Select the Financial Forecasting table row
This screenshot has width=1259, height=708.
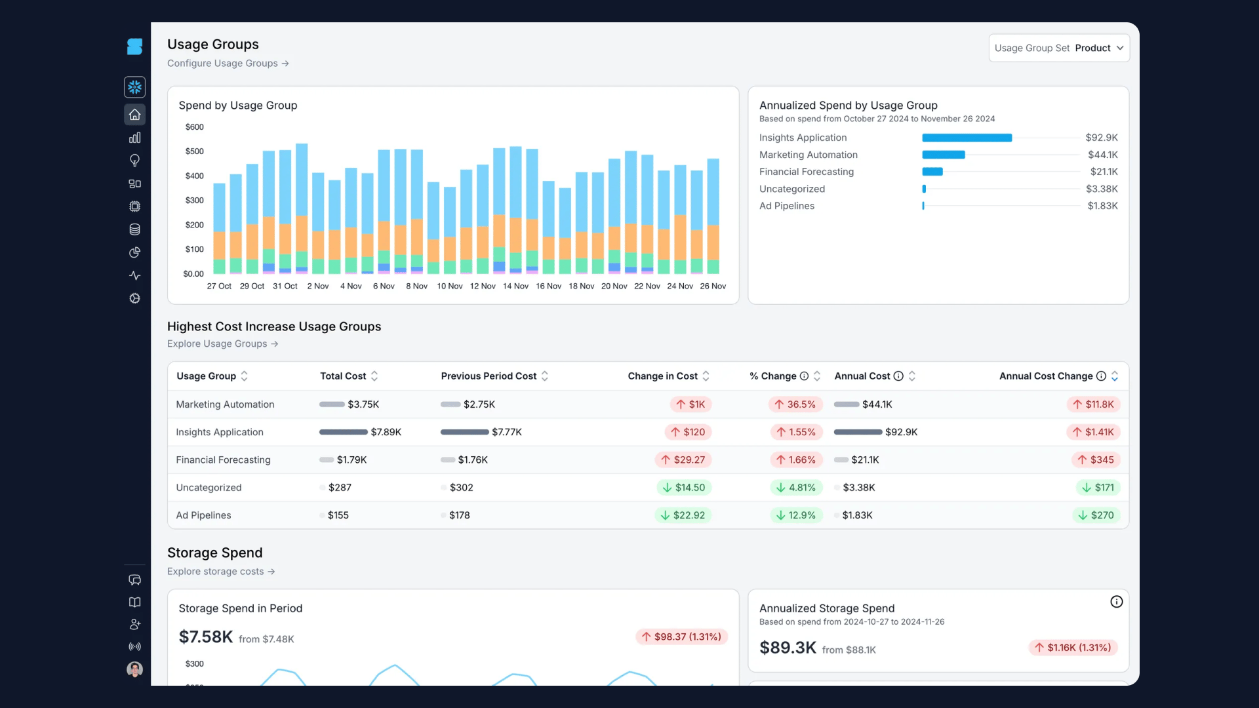(x=648, y=460)
